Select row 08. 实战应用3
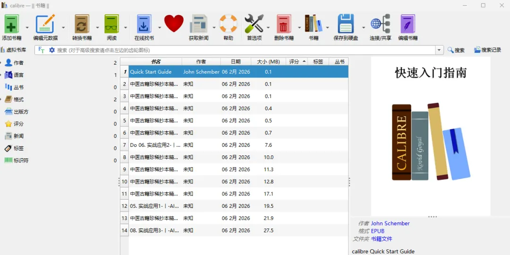This screenshot has height=255, width=510. tap(238, 230)
